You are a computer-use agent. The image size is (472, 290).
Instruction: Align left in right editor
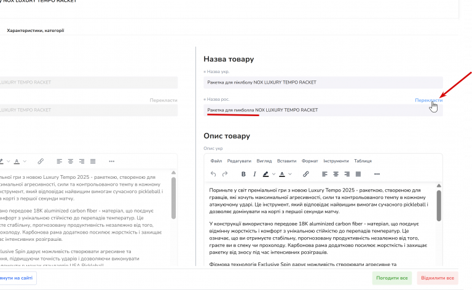point(324,174)
